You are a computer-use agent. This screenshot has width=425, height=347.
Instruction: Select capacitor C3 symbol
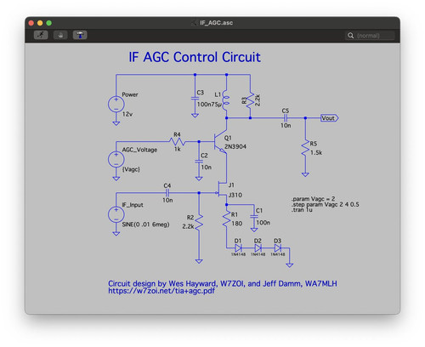[195, 98]
